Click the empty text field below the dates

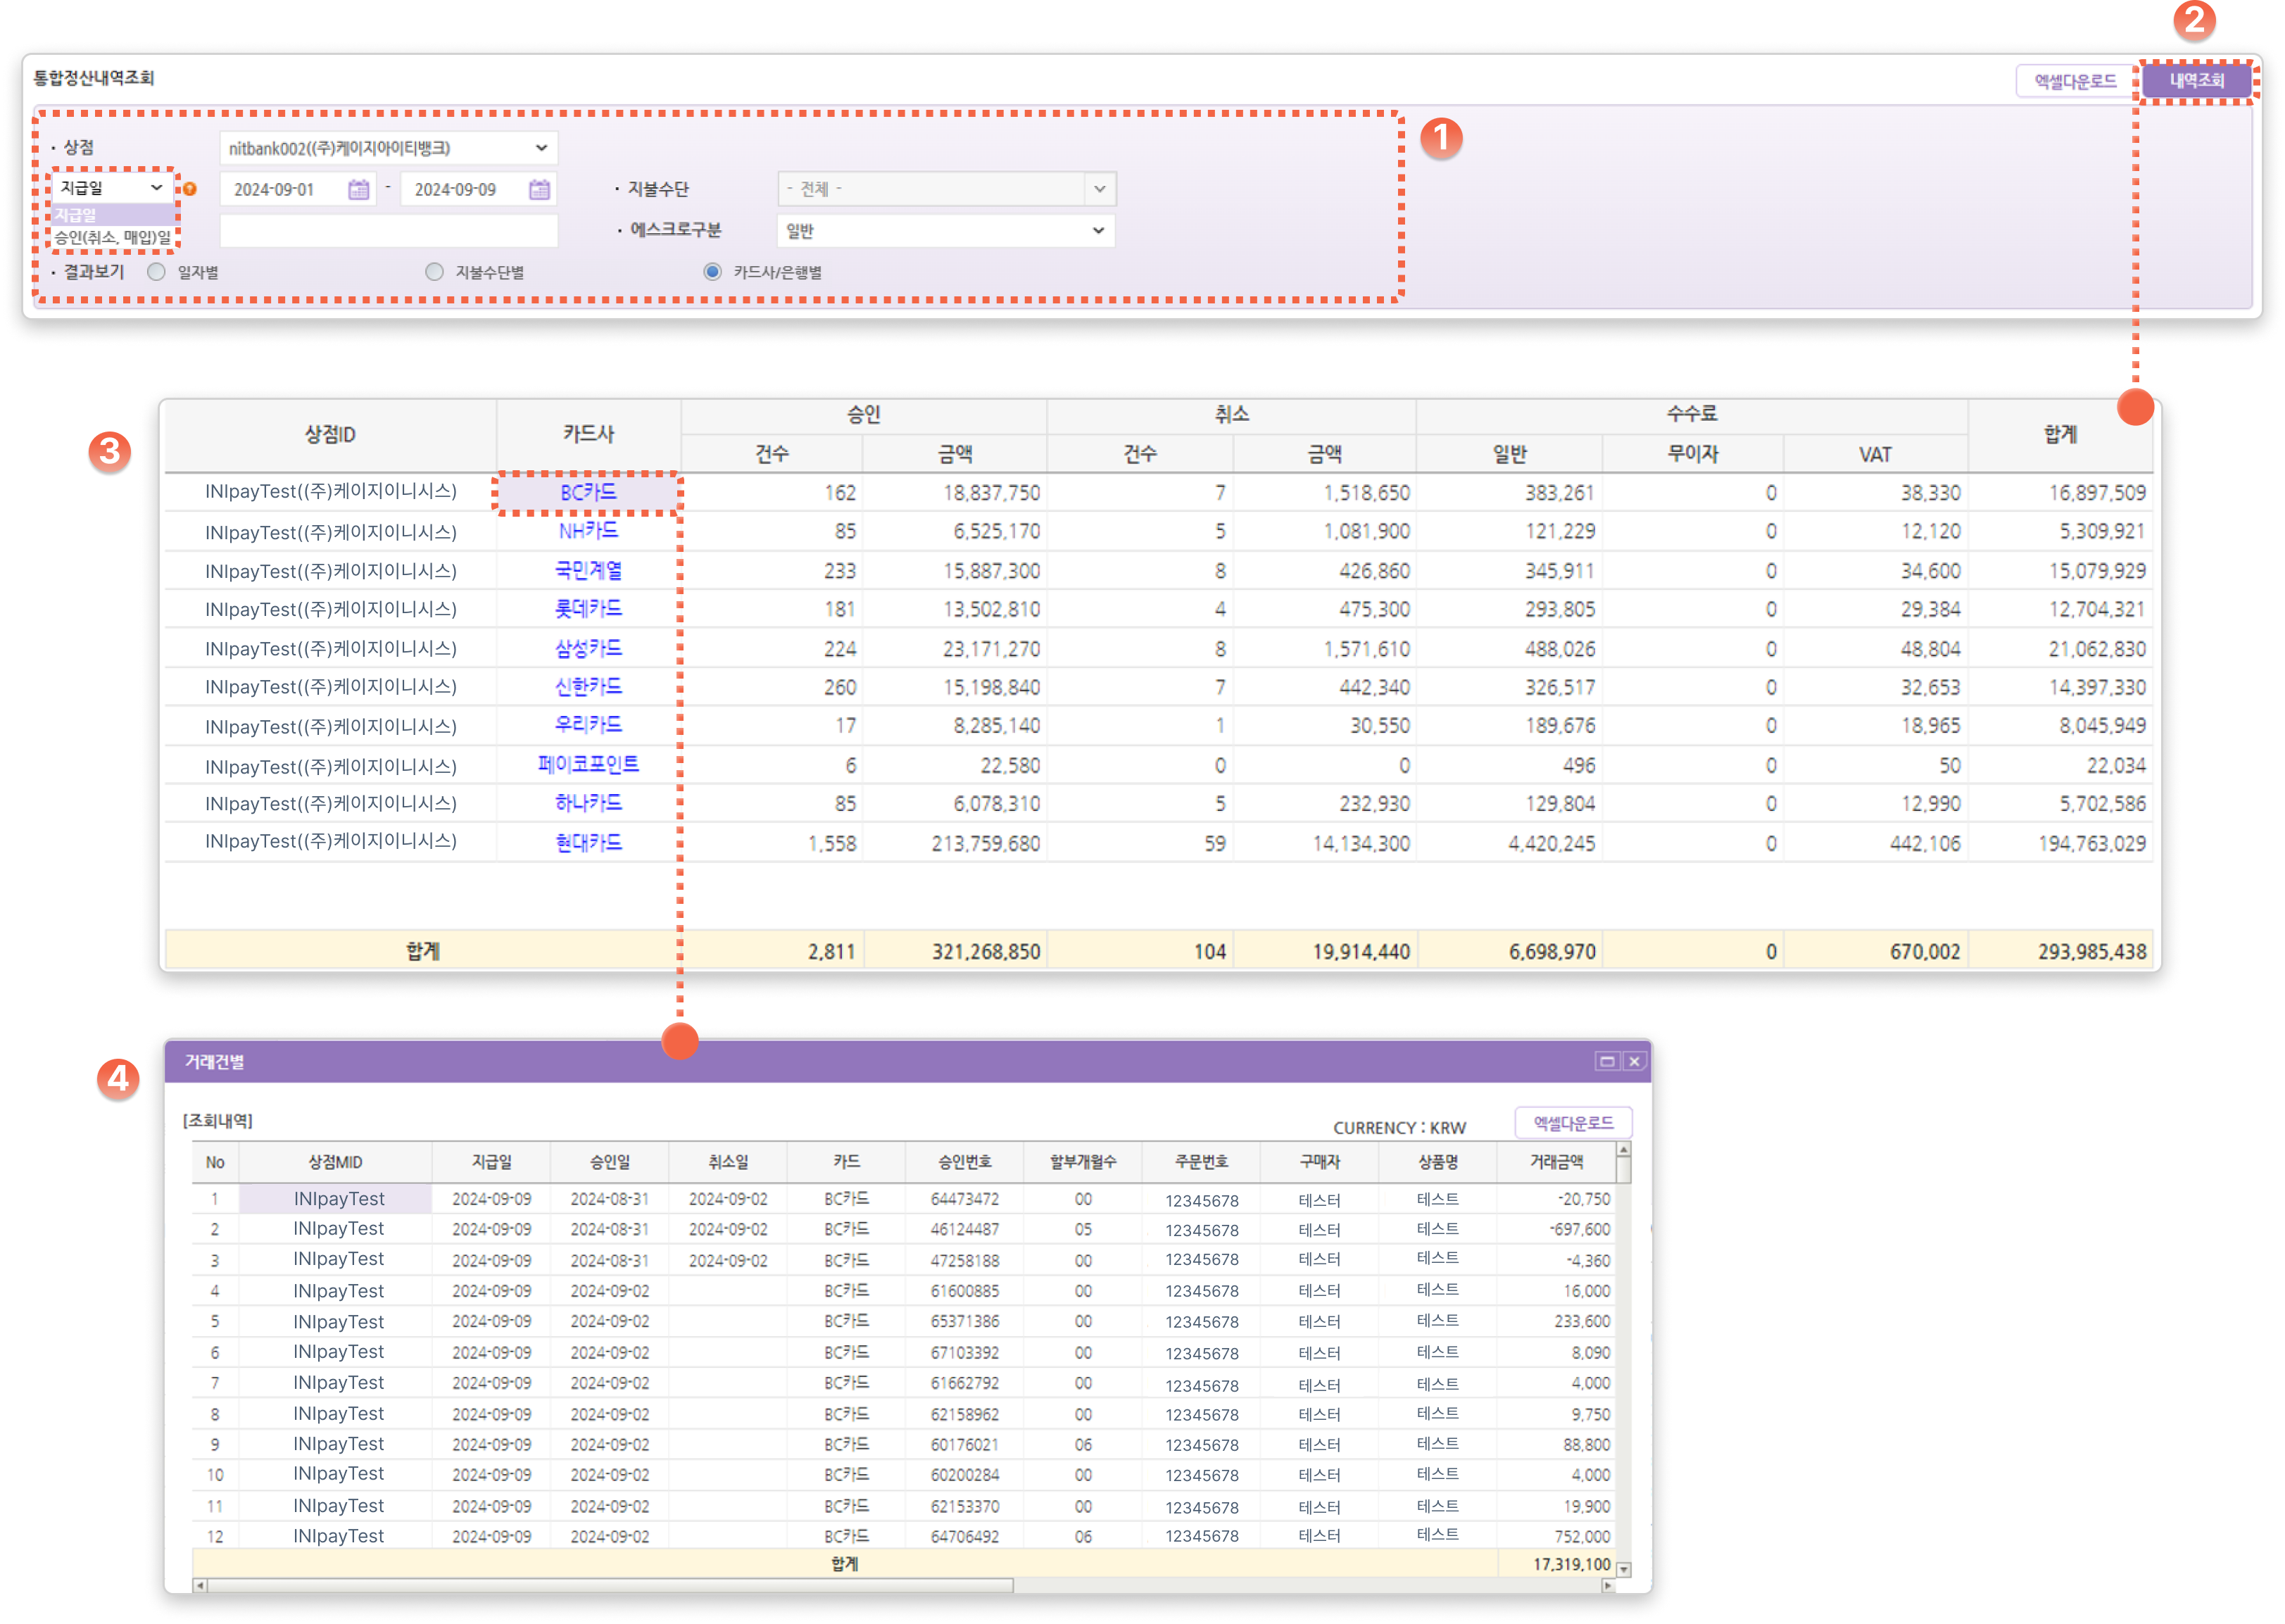(x=388, y=231)
